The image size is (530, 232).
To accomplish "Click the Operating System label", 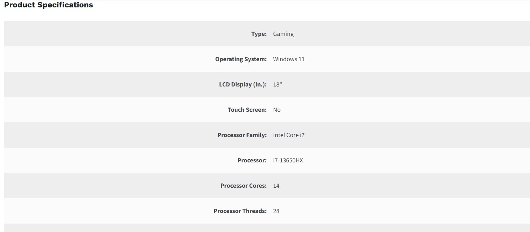I will click(x=241, y=59).
